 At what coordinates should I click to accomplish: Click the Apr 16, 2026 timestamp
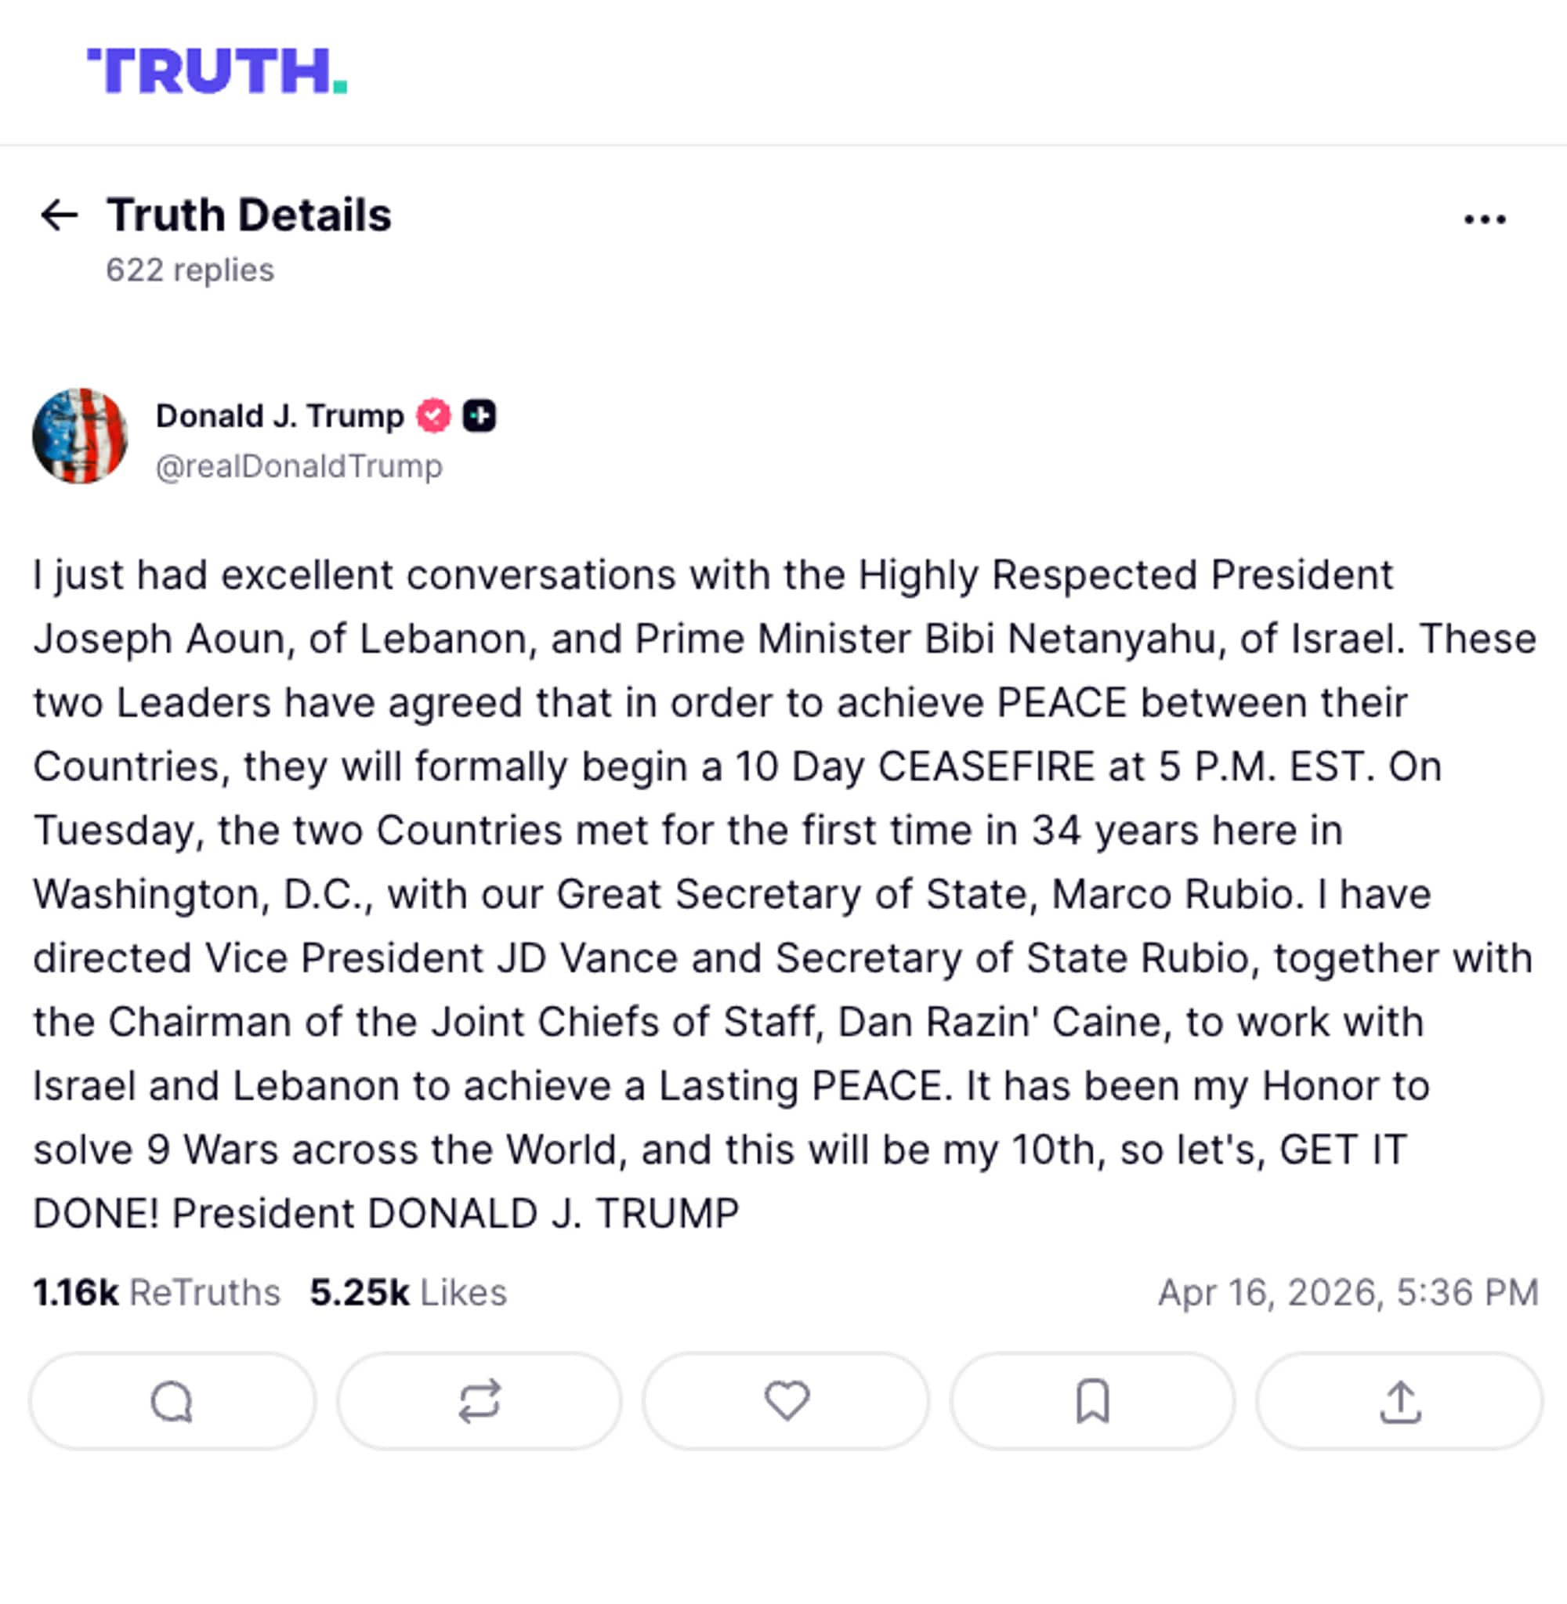coord(1348,1293)
